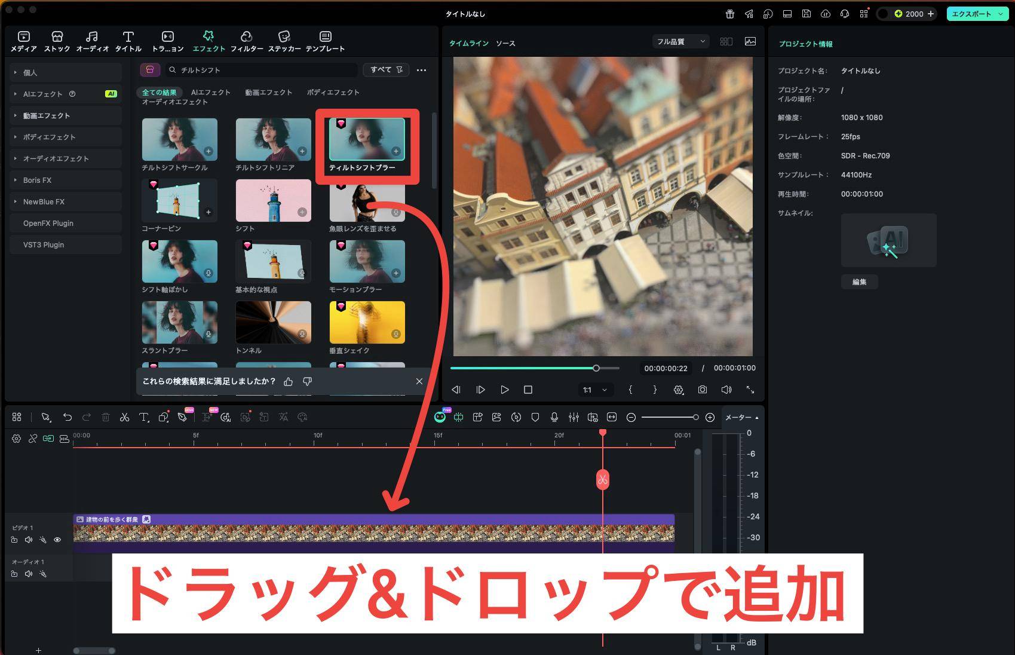Take a snapshot with the camera icon
Image resolution: width=1015 pixels, height=655 pixels.
coord(703,390)
